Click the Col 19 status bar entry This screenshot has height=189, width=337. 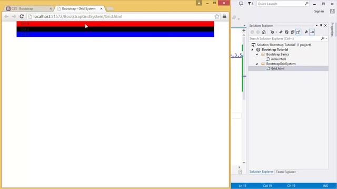pos(267,186)
